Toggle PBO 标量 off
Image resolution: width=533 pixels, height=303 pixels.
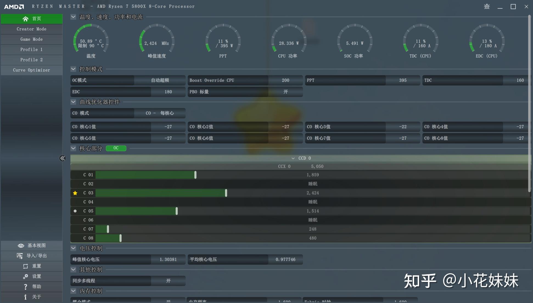(x=285, y=92)
